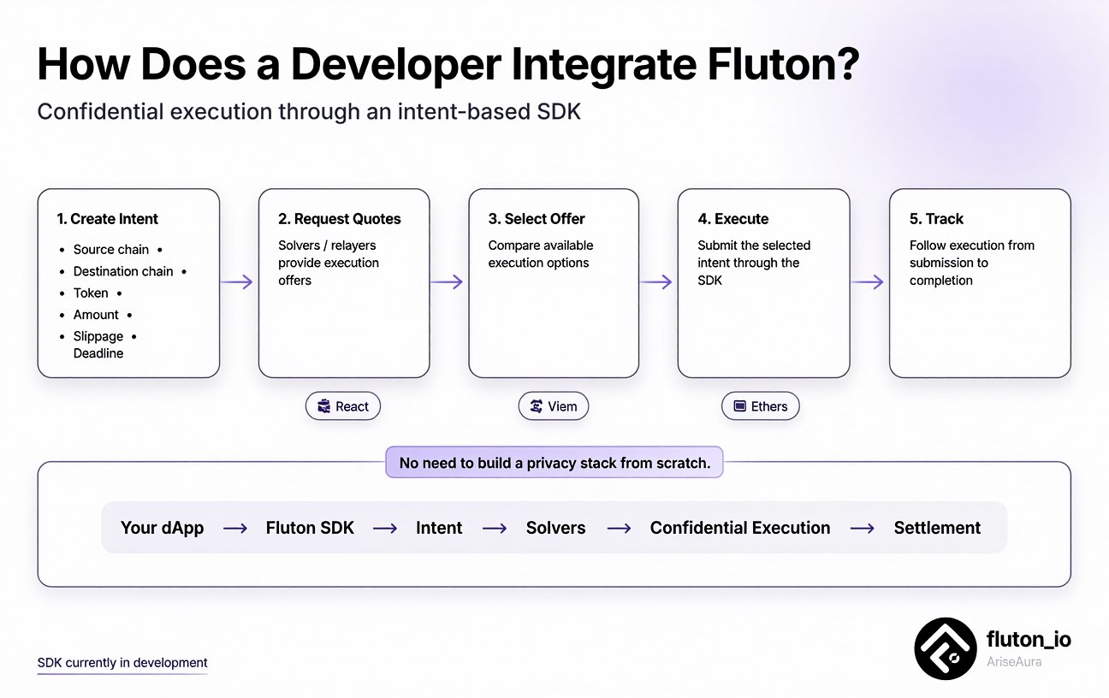Screen dimensions: 1109x698
Task: Click "Submit the selected intent through the SDK" text
Action: [x=754, y=263]
